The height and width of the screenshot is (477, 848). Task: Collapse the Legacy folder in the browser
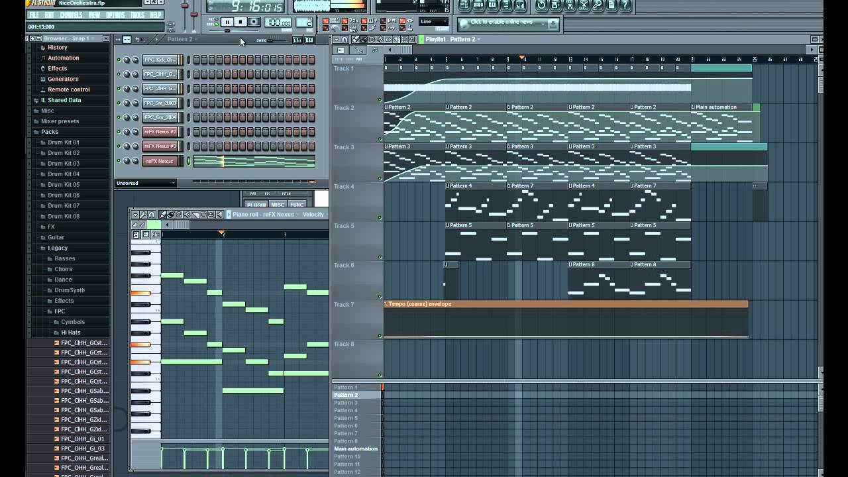[58, 248]
